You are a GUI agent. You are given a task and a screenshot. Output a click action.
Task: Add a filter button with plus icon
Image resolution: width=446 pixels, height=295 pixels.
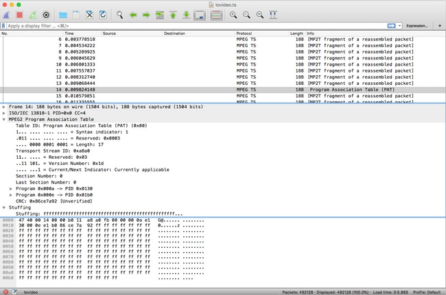pos(440,26)
